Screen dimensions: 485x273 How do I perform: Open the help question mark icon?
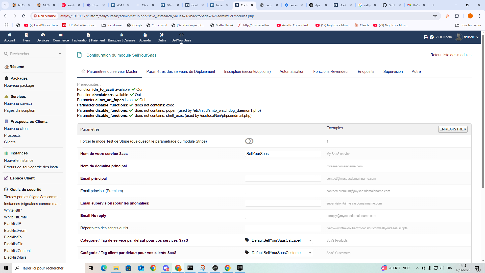tap(432, 37)
